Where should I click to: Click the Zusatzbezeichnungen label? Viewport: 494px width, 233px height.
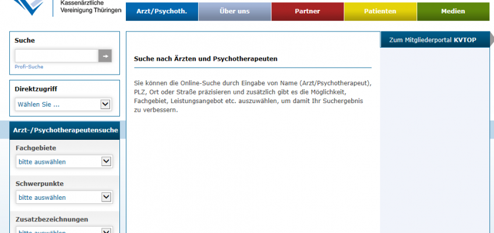pyautogui.click(x=52, y=219)
